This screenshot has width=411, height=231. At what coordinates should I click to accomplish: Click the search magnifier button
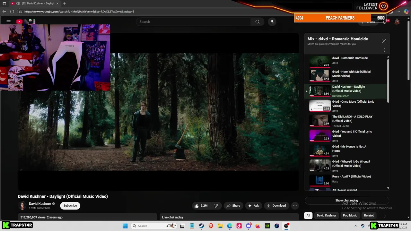click(x=257, y=22)
